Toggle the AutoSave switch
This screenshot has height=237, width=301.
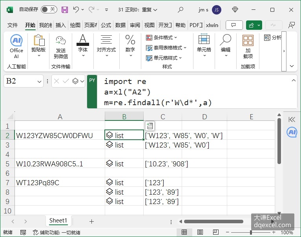click(49, 9)
